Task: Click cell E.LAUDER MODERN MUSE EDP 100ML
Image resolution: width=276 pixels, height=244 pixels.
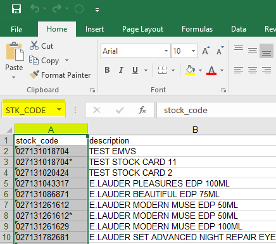Action: (182, 226)
